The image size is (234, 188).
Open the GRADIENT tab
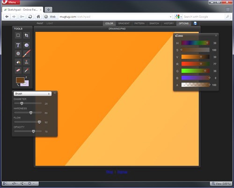pos(124,23)
